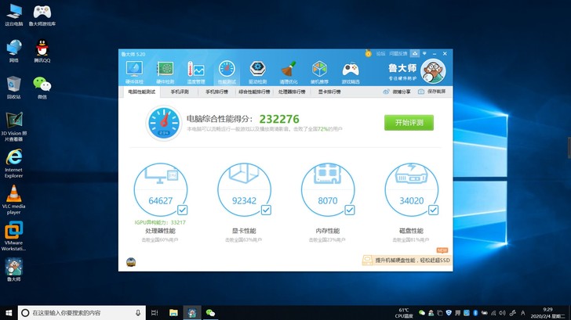Uncheck the 内存性能 score checkbox

pyautogui.click(x=350, y=210)
